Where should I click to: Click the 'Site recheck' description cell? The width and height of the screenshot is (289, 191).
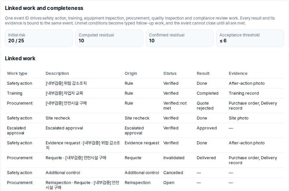click(x=58, y=118)
